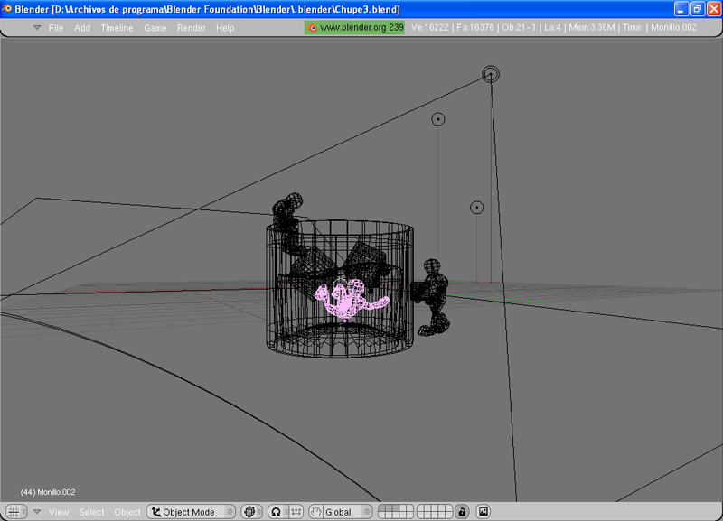Minimize the Blender window
Viewport: 723px width, 521px height.
pos(681,9)
